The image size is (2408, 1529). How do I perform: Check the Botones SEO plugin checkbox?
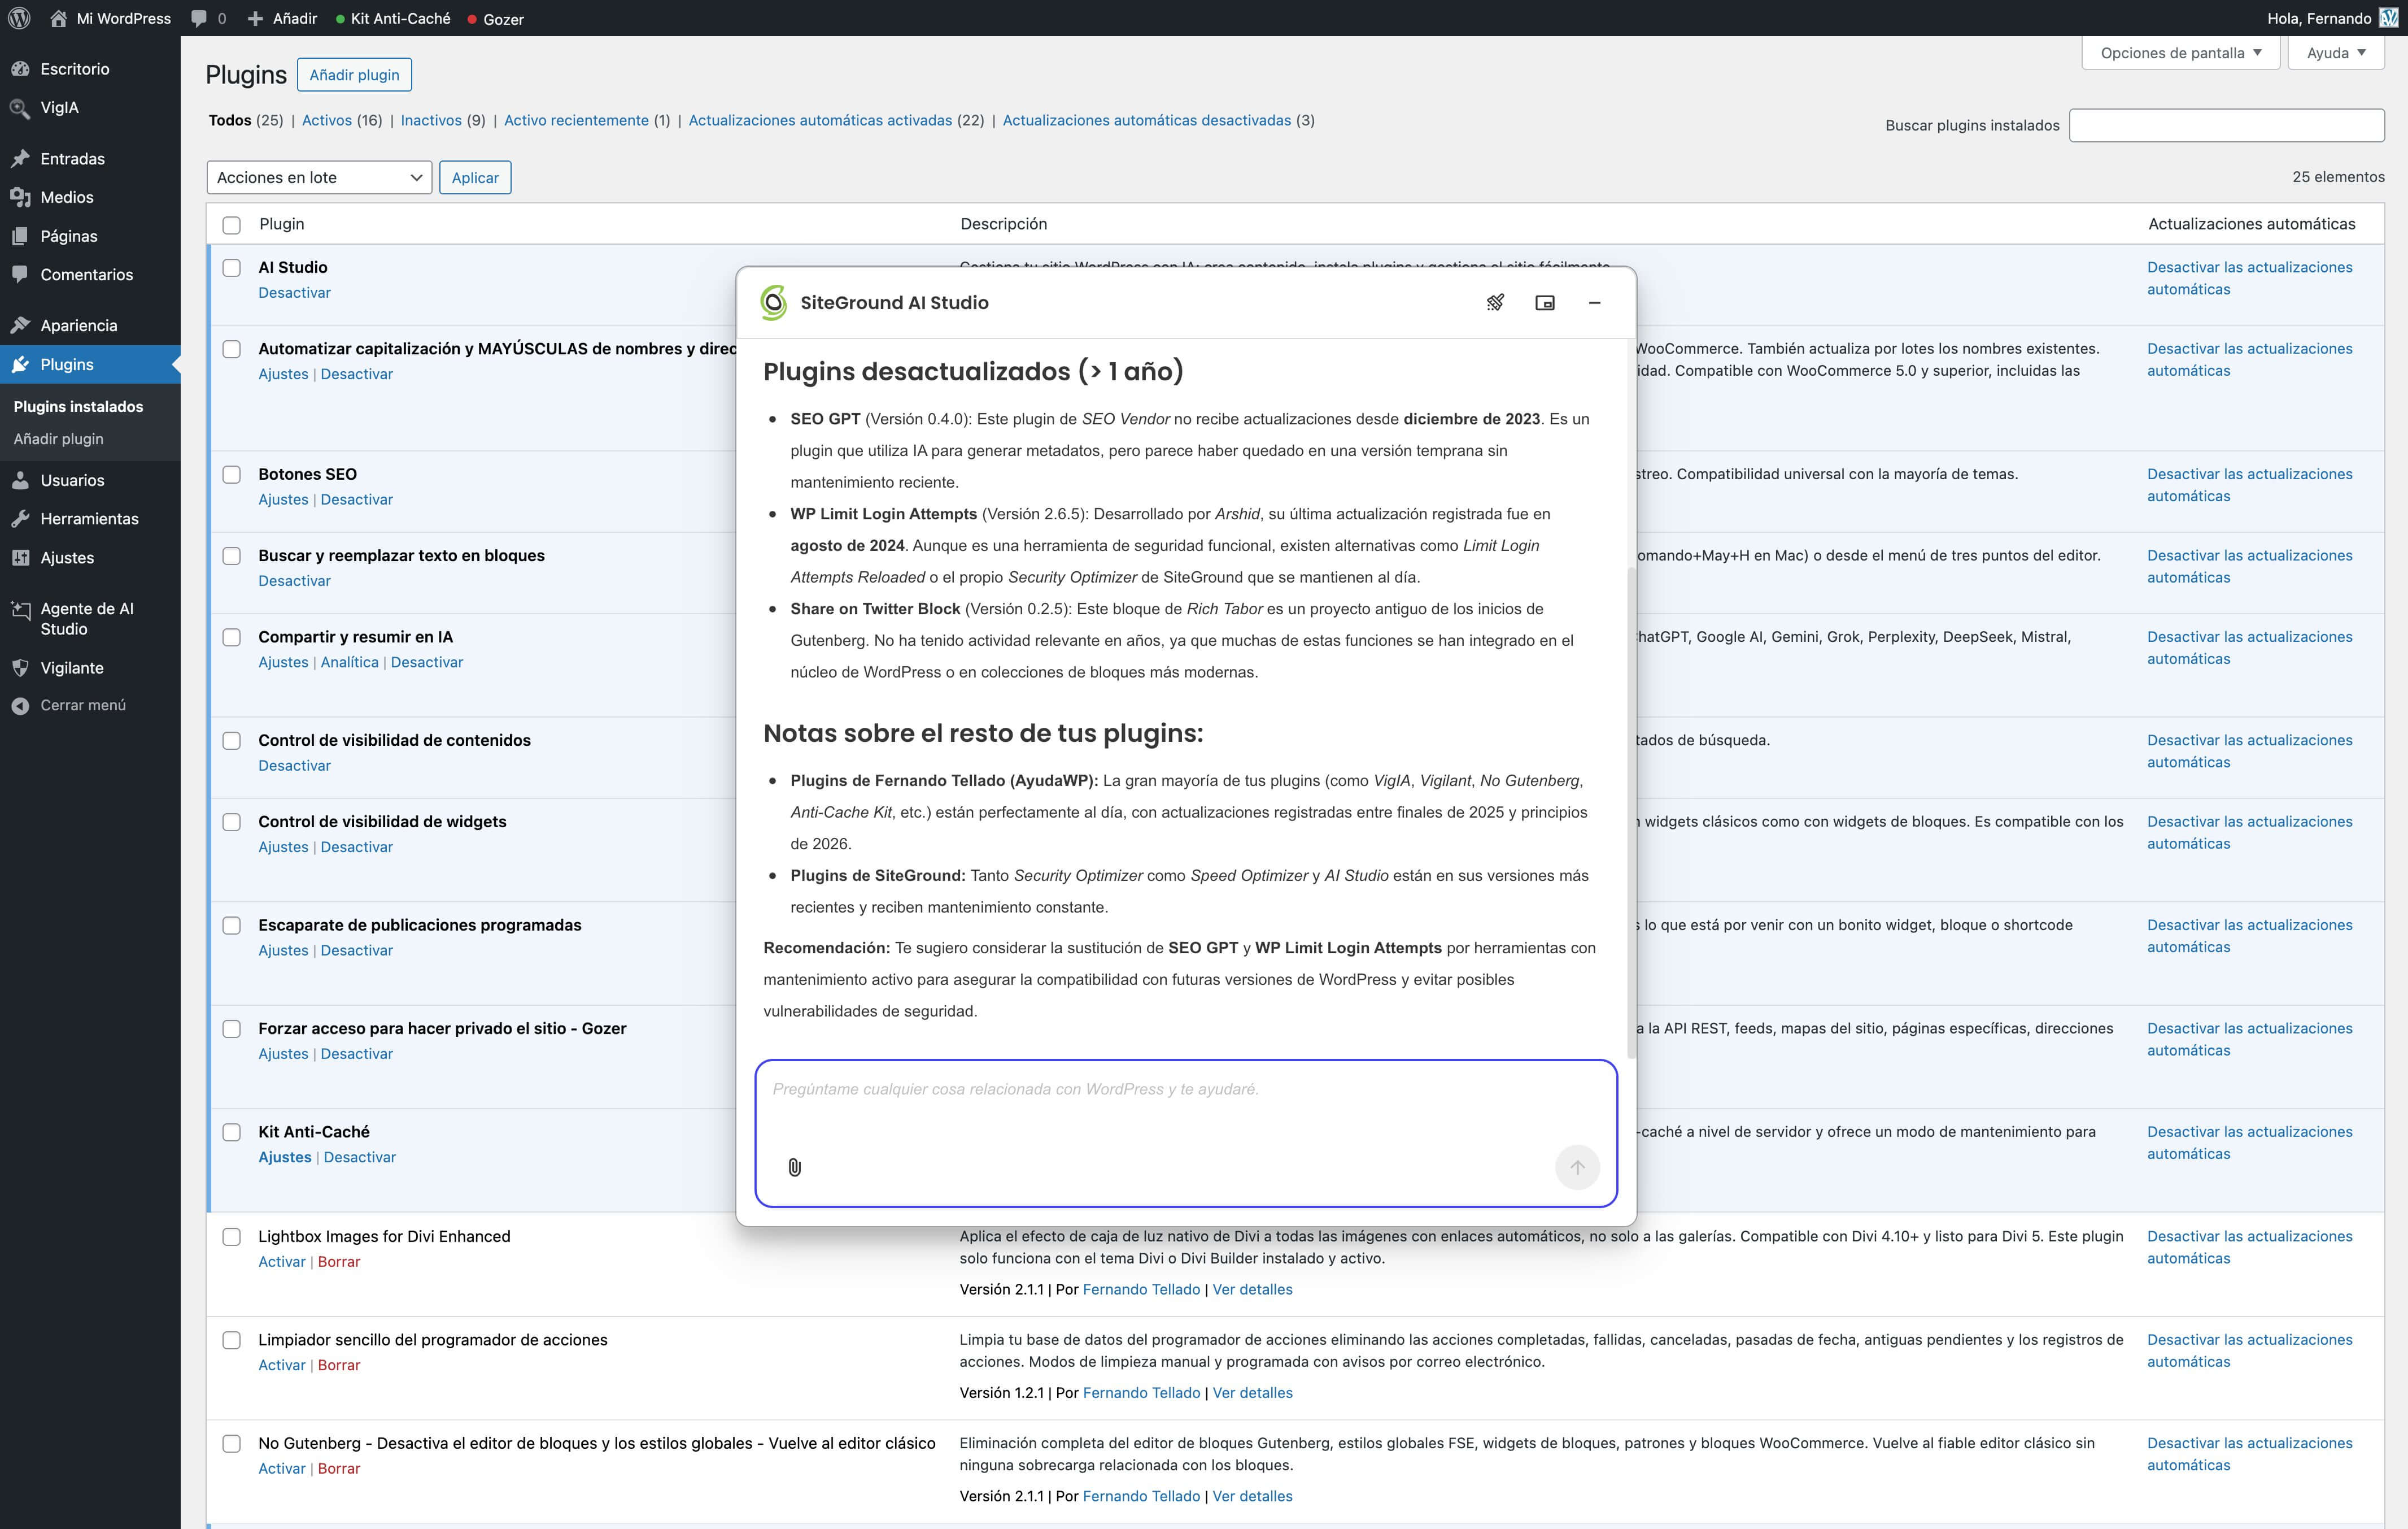[232, 474]
